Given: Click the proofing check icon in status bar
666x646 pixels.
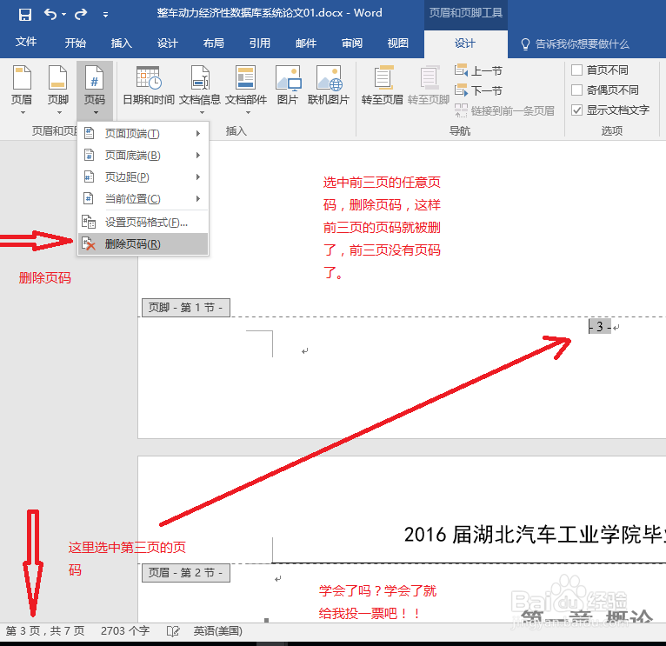Looking at the screenshot, I should pyautogui.click(x=173, y=631).
